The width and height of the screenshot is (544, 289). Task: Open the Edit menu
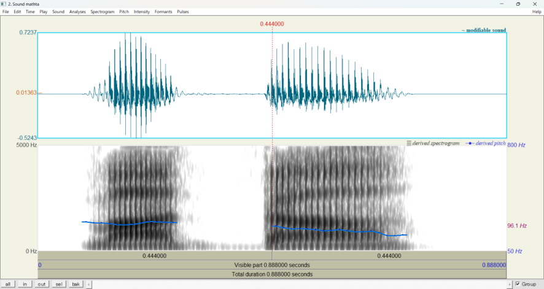(x=17, y=12)
